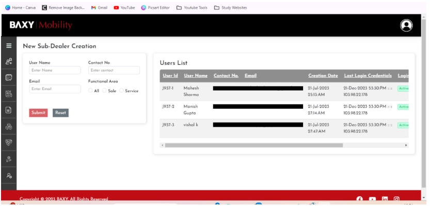Click the table scrollbar right arrow
430x206 pixels.
tap(406, 145)
